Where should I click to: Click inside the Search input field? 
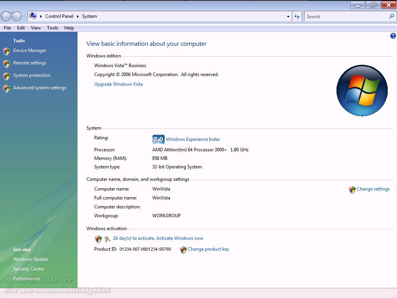[345, 17]
